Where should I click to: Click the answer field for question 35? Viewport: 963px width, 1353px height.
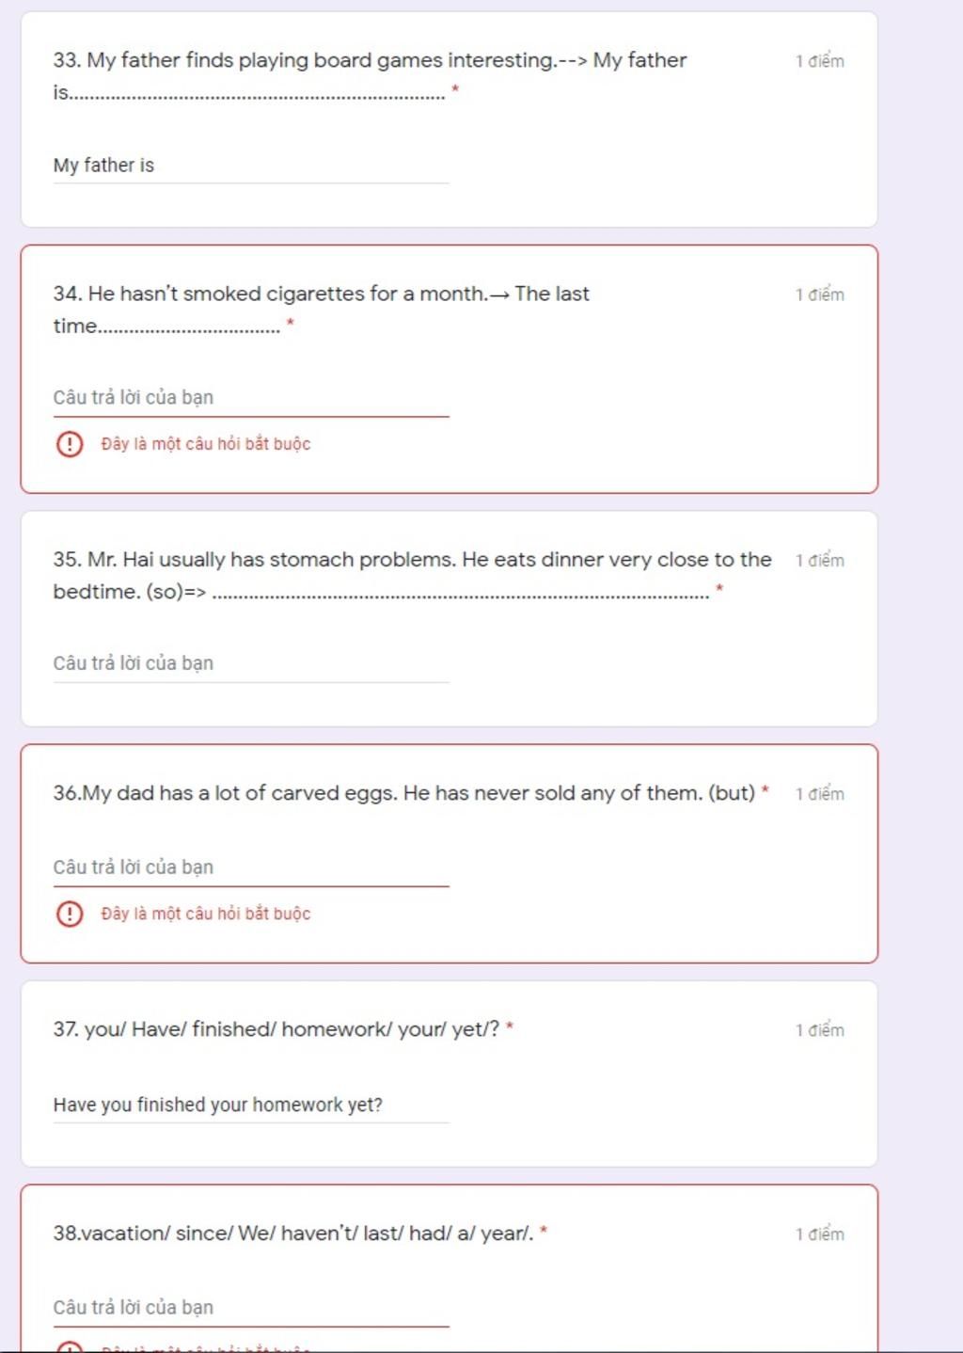click(251, 663)
